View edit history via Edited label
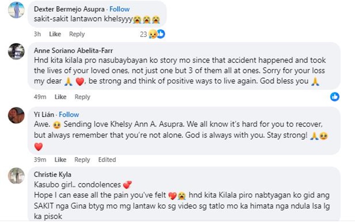The height and width of the screenshot is (223, 355). click(107, 160)
